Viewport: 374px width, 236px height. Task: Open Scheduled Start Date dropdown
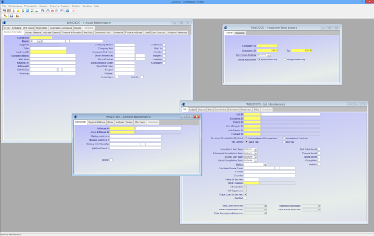click(x=256, y=149)
